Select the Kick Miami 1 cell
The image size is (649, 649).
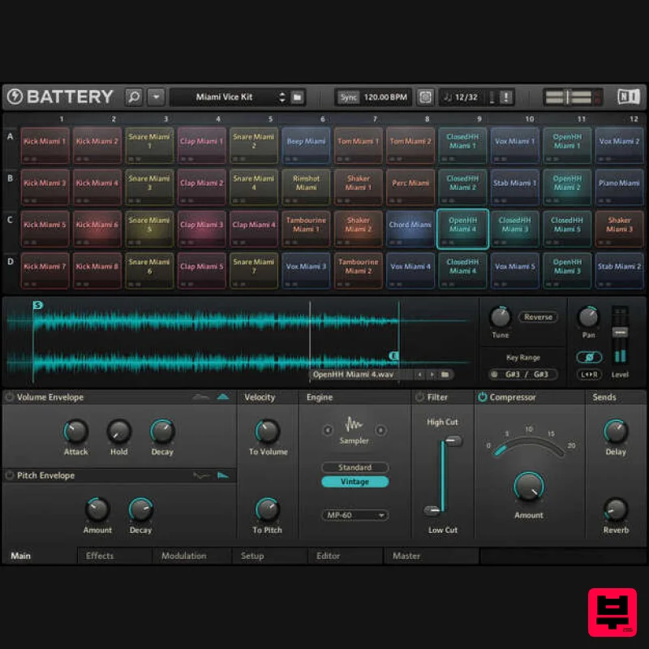tap(45, 140)
